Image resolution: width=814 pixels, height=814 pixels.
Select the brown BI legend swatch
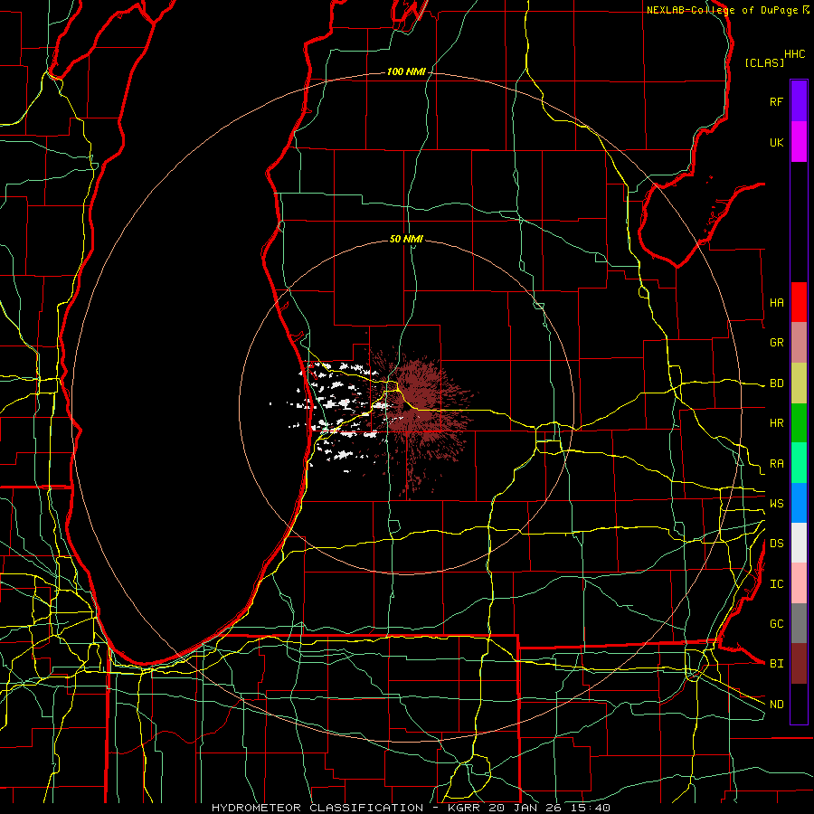coord(799,664)
